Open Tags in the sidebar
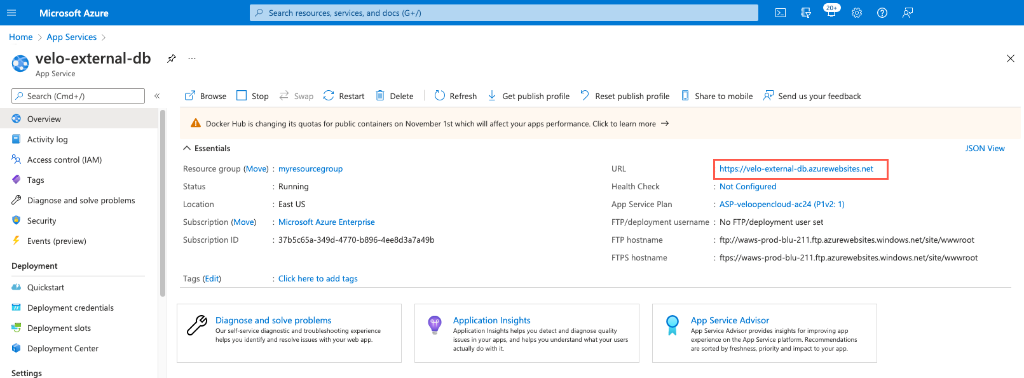This screenshot has height=378, width=1024. point(79,180)
